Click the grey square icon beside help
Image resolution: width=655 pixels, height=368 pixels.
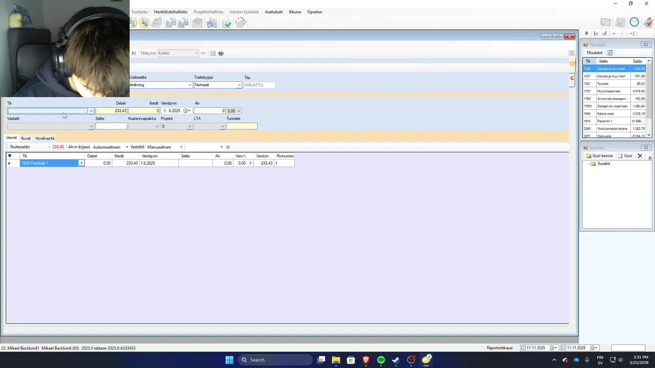tap(213, 53)
